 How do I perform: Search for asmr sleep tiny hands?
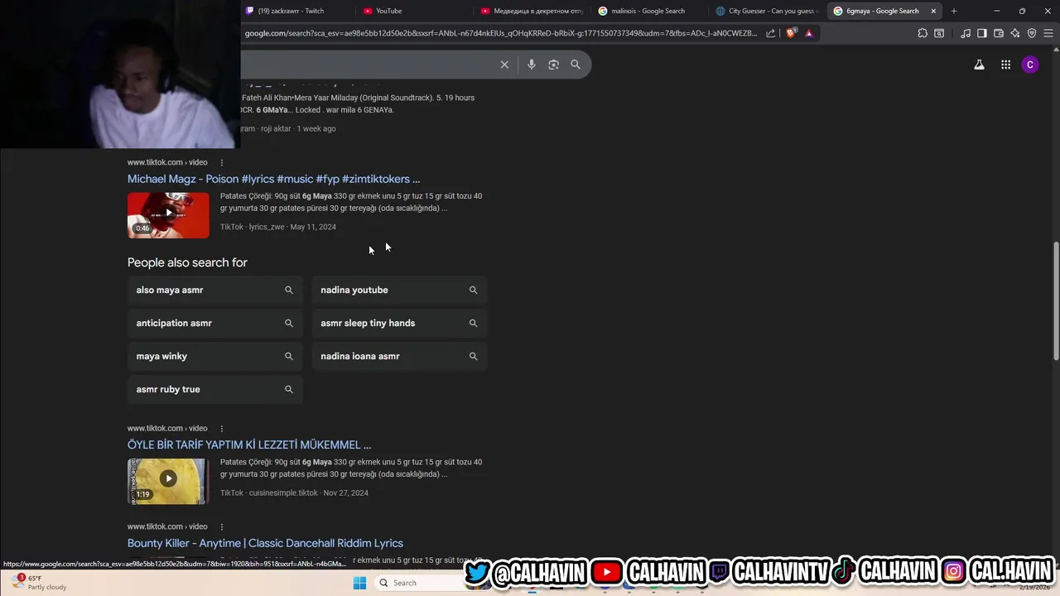point(399,323)
